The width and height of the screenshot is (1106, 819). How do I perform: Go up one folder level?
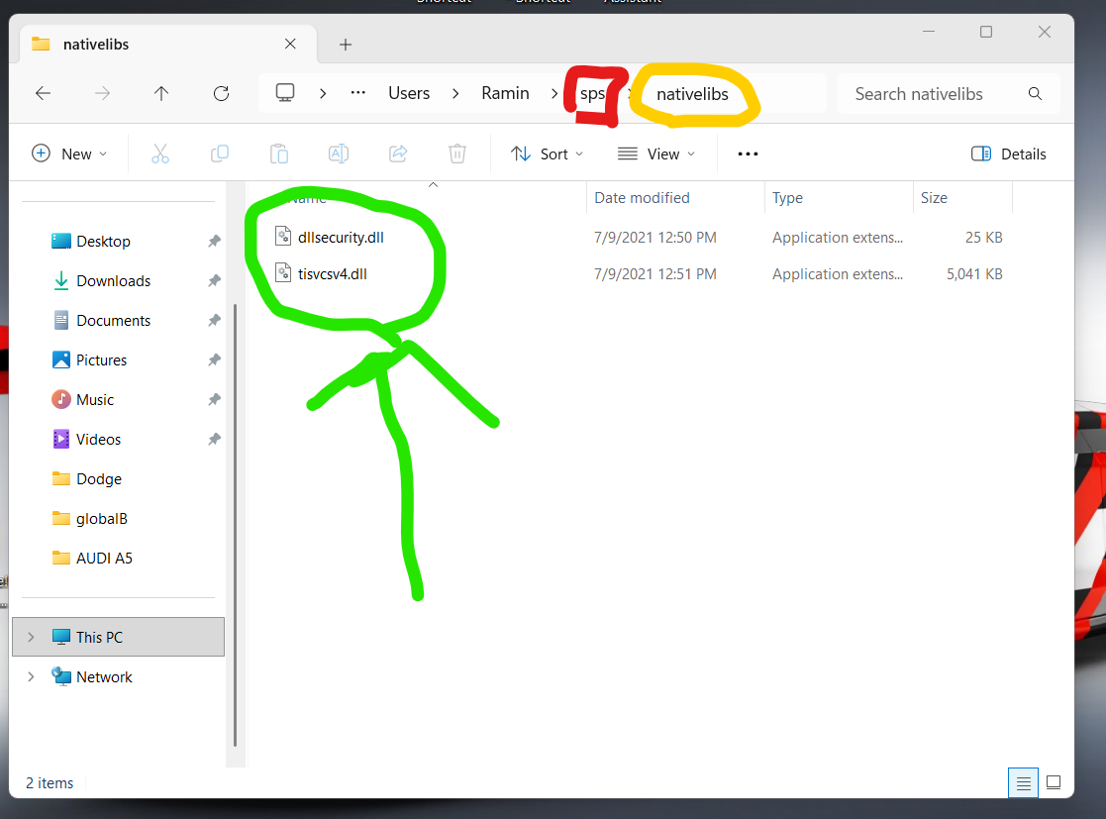pyautogui.click(x=161, y=93)
